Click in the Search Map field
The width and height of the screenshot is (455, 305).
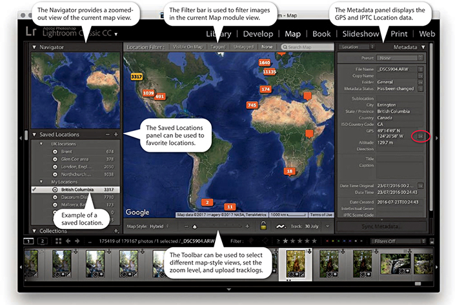(x=307, y=47)
